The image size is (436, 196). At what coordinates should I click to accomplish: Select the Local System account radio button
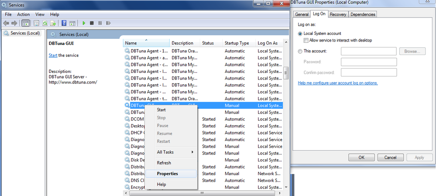click(x=300, y=34)
